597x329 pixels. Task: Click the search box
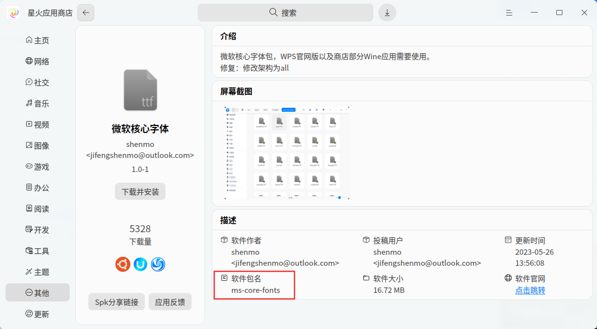pyautogui.click(x=285, y=13)
